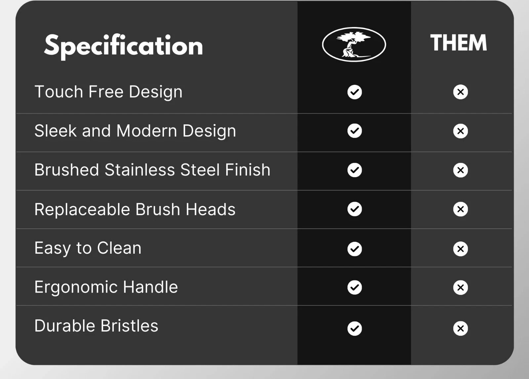Image resolution: width=529 pixels, height=379 pixels.
Task: Select the X icon for Sleek and Modern Design
Action: pos(461,131)
